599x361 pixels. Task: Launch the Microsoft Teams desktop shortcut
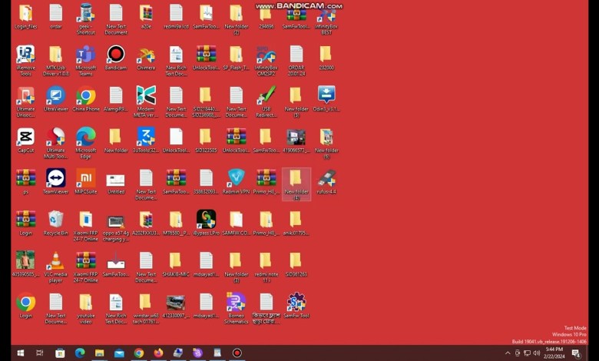click(x=85, y=61)
